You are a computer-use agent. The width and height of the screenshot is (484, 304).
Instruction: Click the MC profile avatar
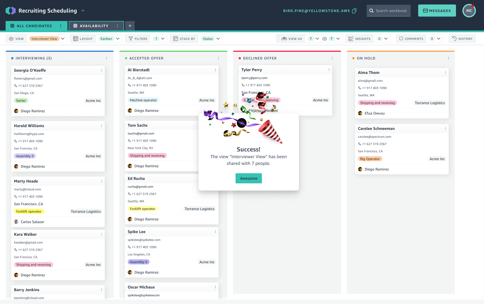pos(469,10)
